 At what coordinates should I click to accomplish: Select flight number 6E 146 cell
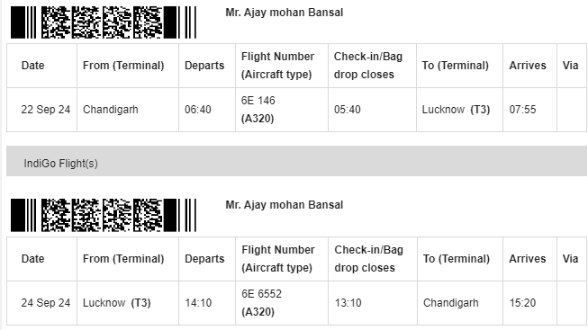pos(282,110)
